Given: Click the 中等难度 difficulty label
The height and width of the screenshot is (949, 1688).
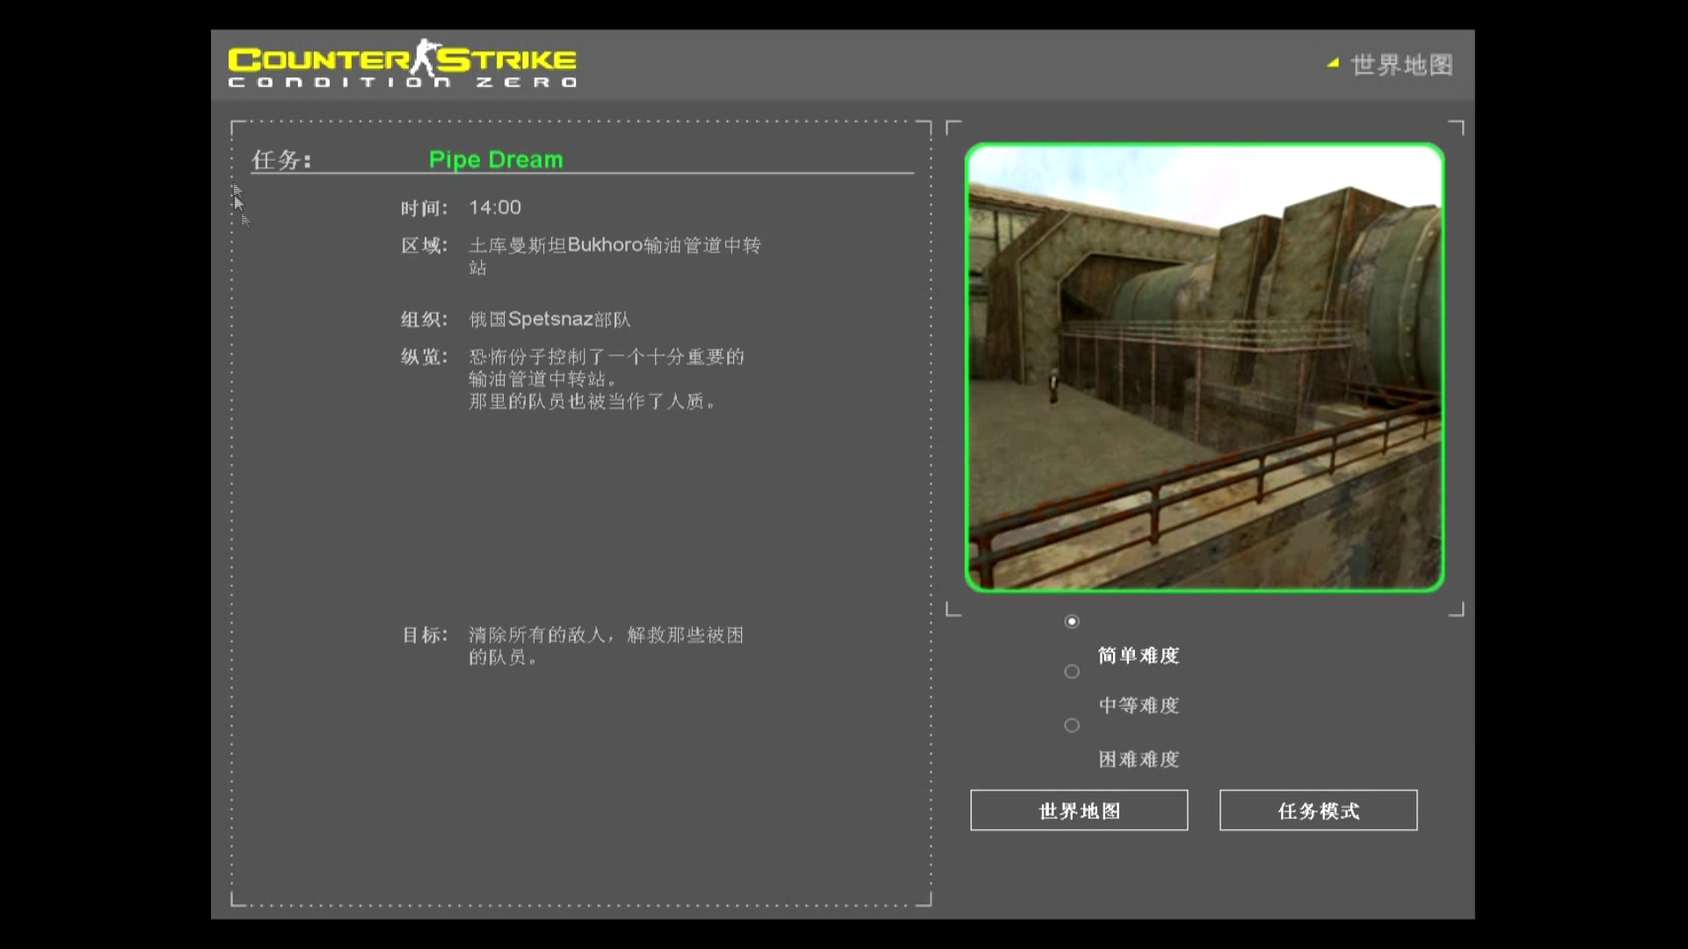Looking at the screenshot, I should (x=1138, y=706).
